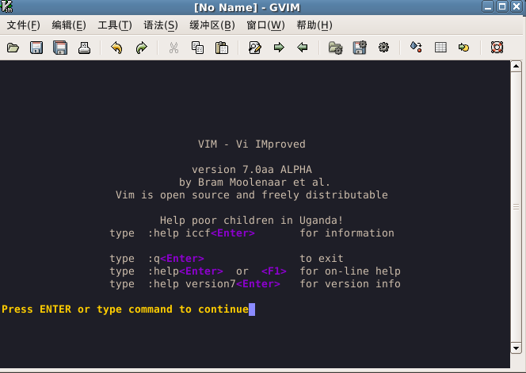526x373 pixels.
Task: Click the scrollbar up arrow
Action: pos(516,66)
